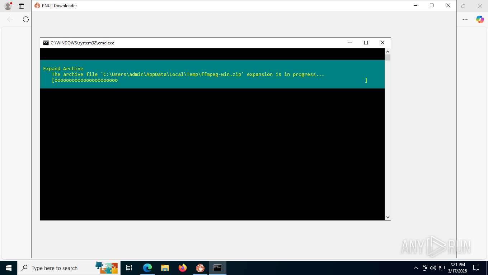Switch to PNUT Downloader taskbar icon

pos(200,268)
